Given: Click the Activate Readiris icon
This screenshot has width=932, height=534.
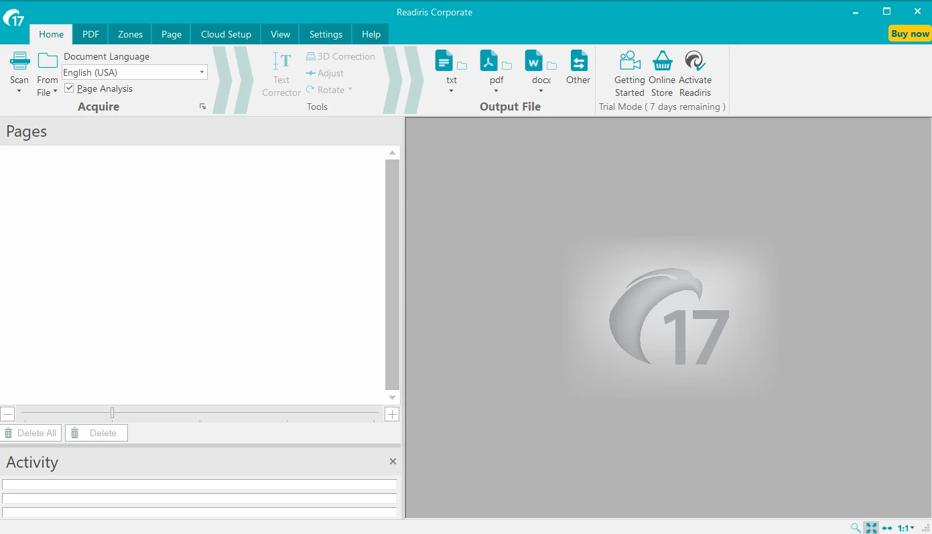Looking at the screenshot, I should [x=695, y=62].
